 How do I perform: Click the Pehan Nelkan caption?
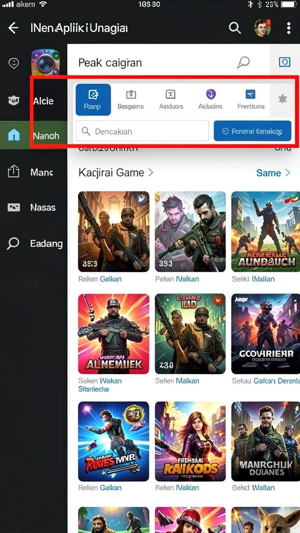coord(177,279)
